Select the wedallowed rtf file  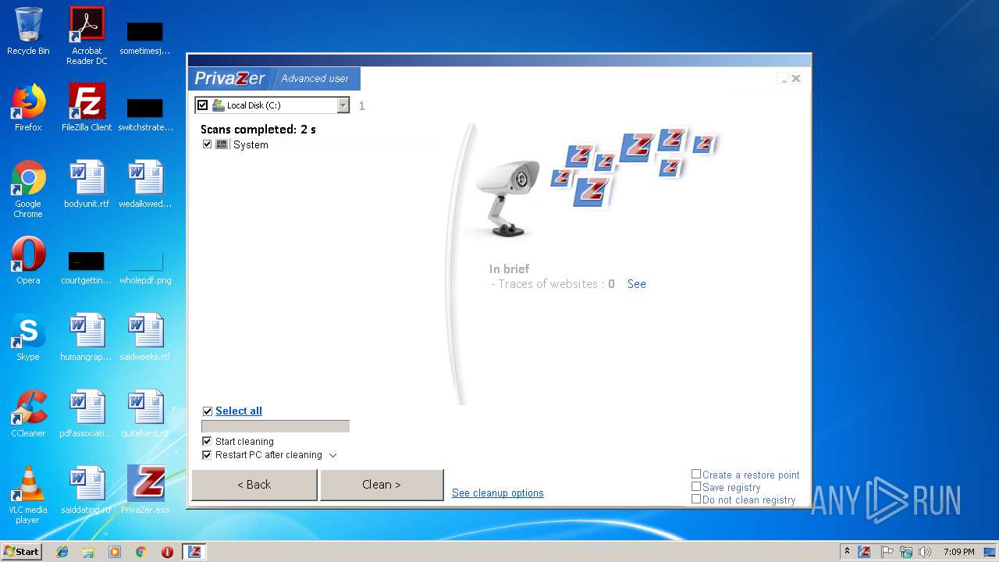click(x=145, y=184)
